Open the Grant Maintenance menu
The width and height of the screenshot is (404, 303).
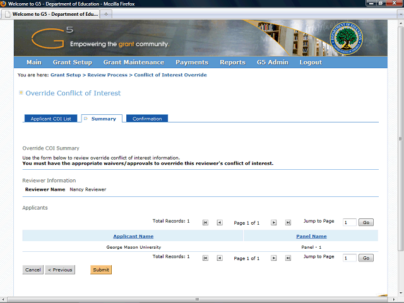(134, 62)
